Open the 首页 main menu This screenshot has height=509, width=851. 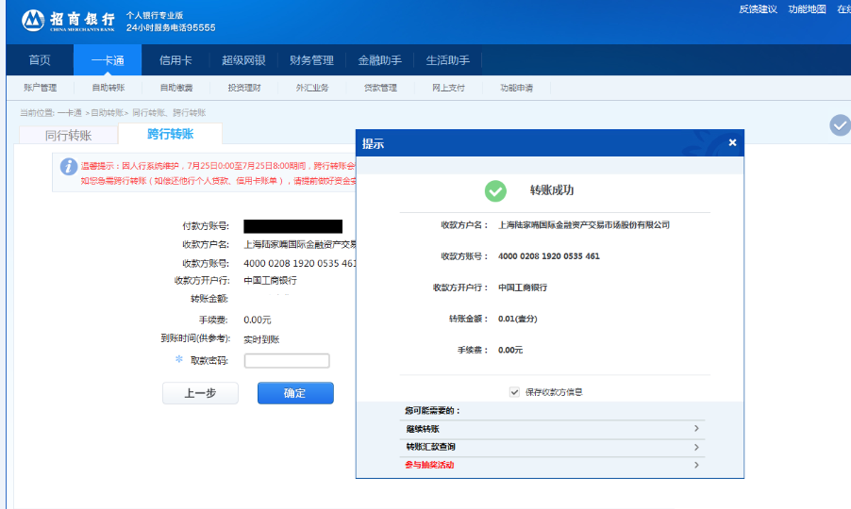point(40,60)
